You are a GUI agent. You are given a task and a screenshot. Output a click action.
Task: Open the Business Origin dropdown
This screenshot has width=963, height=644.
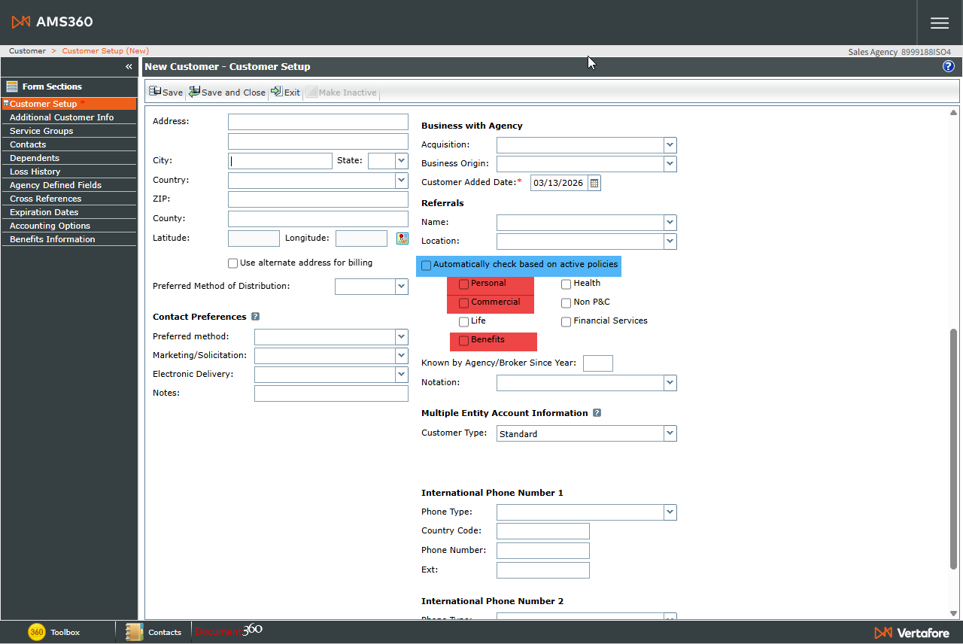[x=670, y=163]
